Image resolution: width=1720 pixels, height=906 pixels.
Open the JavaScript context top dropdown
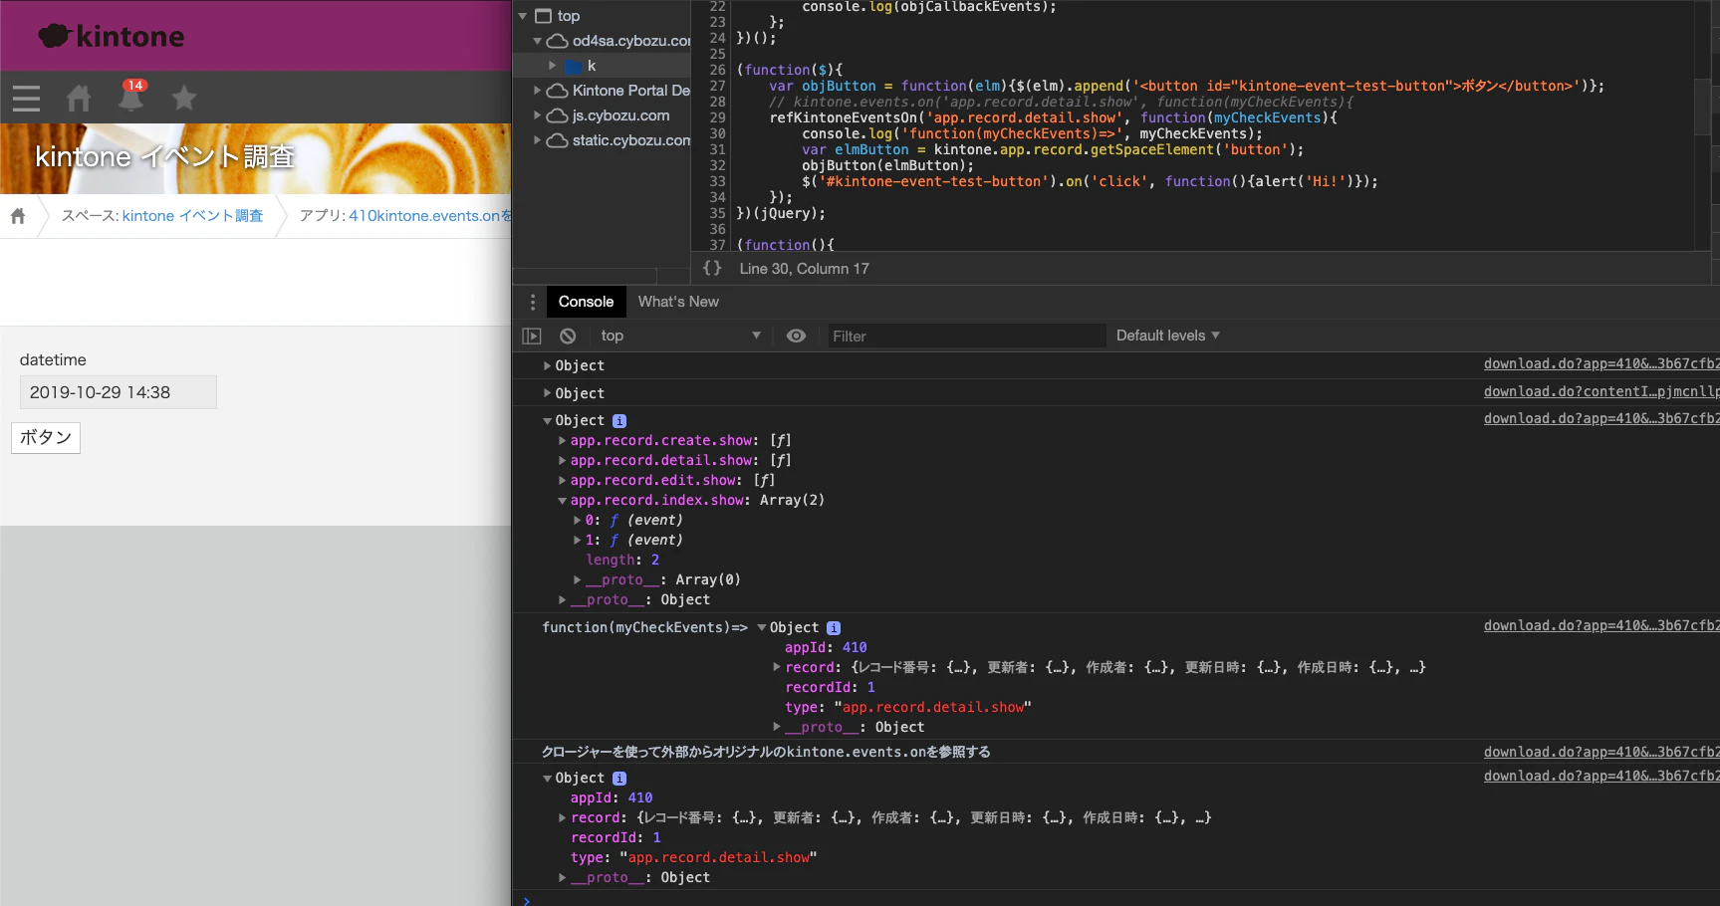[680, 337]
